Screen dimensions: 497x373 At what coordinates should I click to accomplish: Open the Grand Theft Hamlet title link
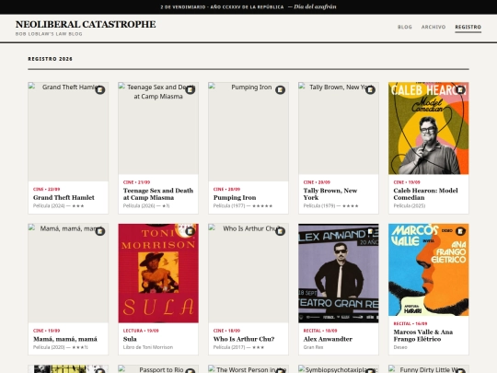[64, 198]
